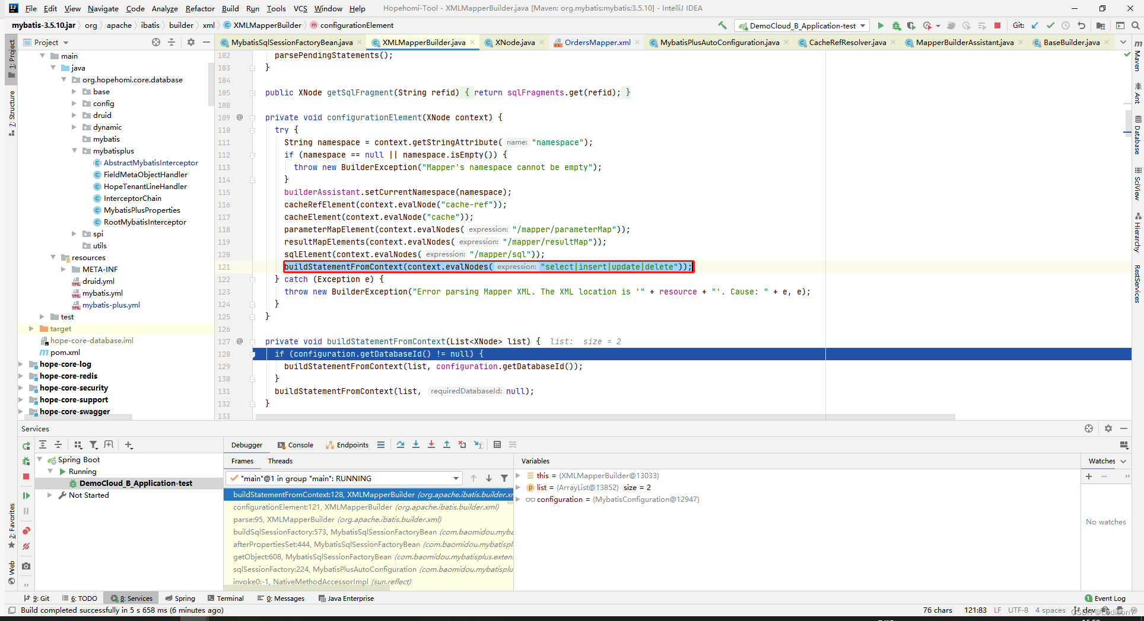Open the Project Structure icon
The height and width of the screenshot is (621, 1144).
pos(1101,25)
